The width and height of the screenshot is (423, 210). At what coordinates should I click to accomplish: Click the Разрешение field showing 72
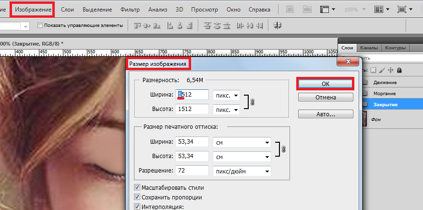point(192,171)
